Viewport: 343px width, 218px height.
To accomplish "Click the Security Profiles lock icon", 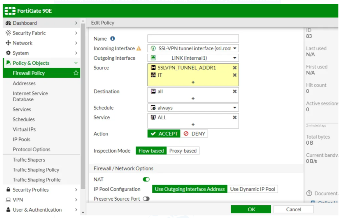I will 8,189.
